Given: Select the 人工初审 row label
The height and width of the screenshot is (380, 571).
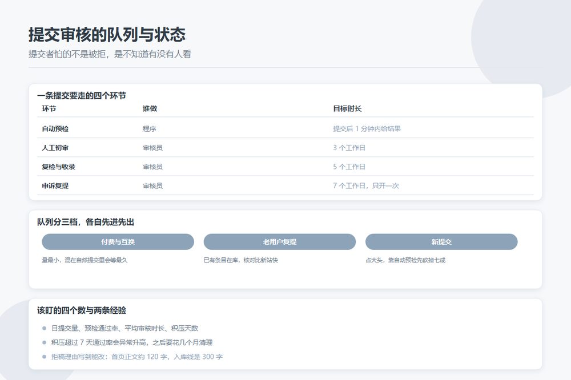Looking at the screenshot, I should point(55,148).
